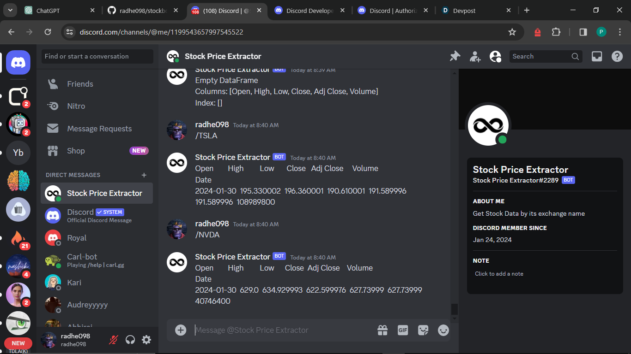Toggle the headphones deafen icon
The image size is (631, 354).
(130, 340)
